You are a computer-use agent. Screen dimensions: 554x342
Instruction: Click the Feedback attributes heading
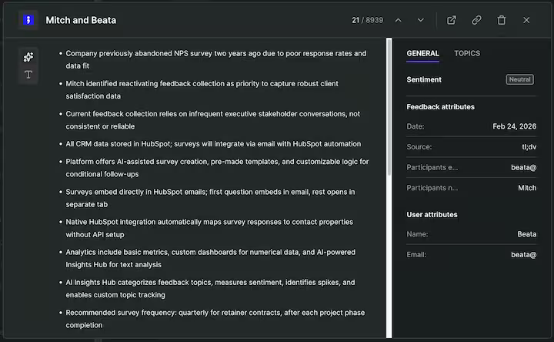tap(440, 107)
